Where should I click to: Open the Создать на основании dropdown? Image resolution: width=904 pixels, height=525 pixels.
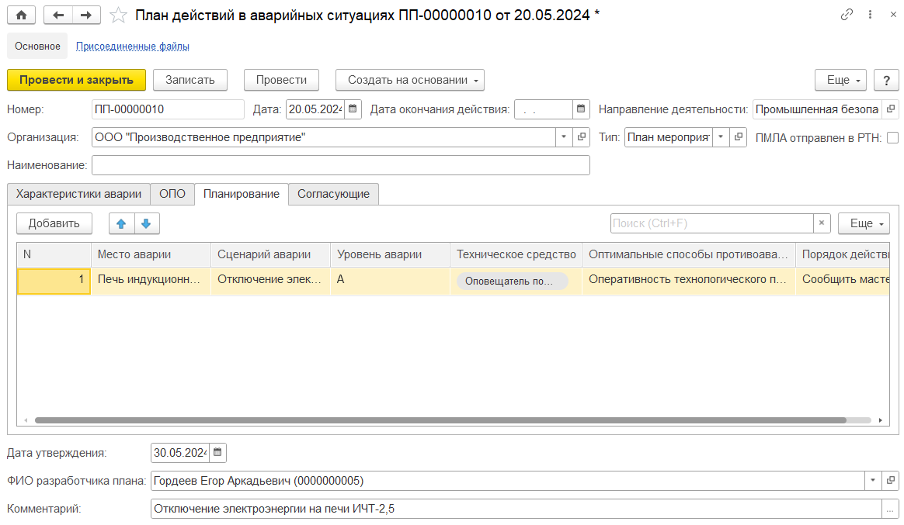coord(409,80)
